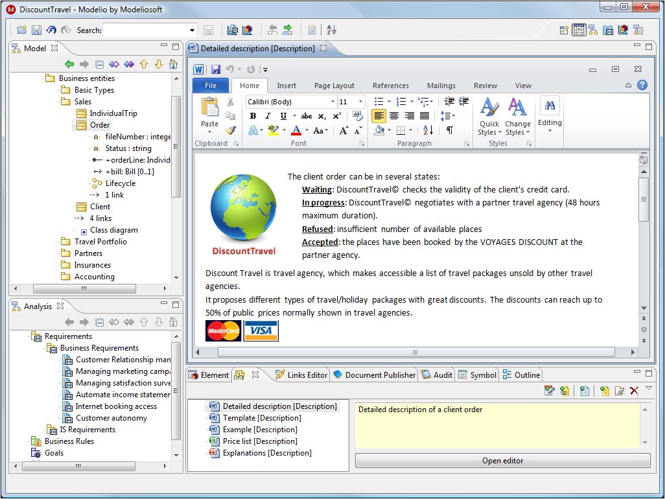Select Internet booking access requirement

116,406
